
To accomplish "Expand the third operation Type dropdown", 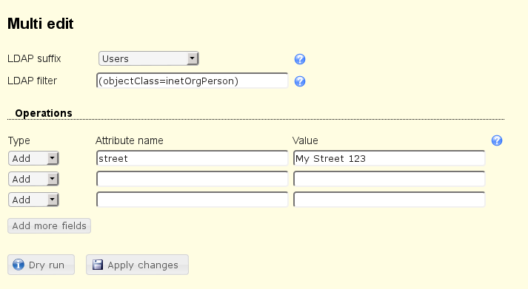I will [x=33, y=200].
